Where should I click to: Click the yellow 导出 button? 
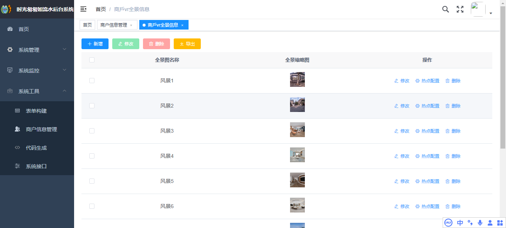pos(187,44)
